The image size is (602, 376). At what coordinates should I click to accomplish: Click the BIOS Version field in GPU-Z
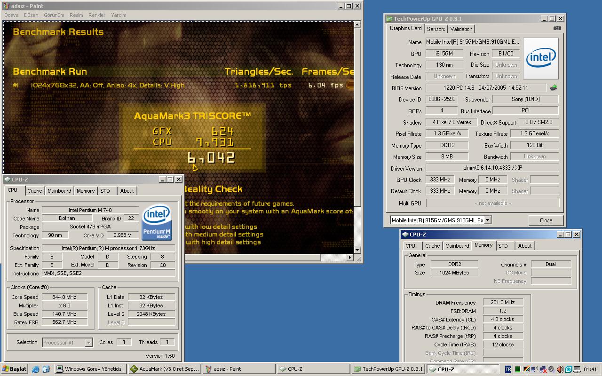tap(486, 88)
